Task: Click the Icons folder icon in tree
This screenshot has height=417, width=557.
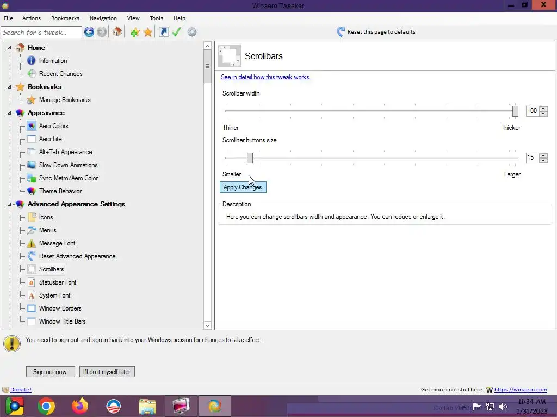Action: 32,217
